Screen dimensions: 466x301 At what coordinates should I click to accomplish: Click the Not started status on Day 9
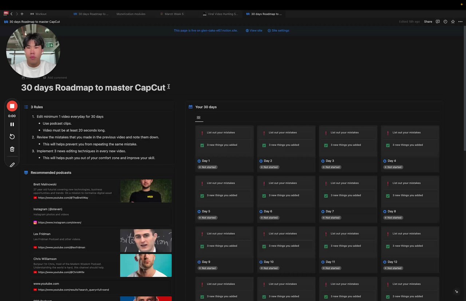click(207, 268)
